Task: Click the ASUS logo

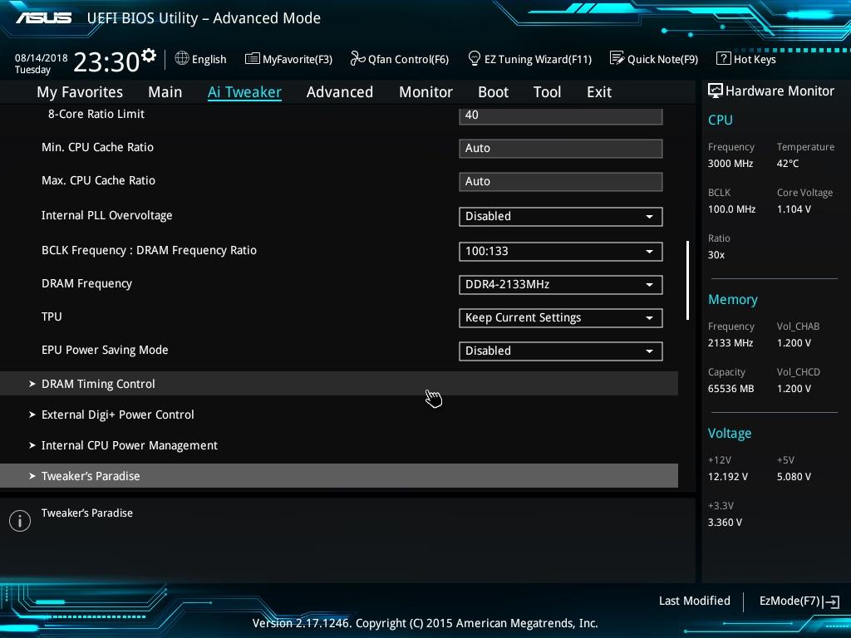Action: tap(43, 18)
